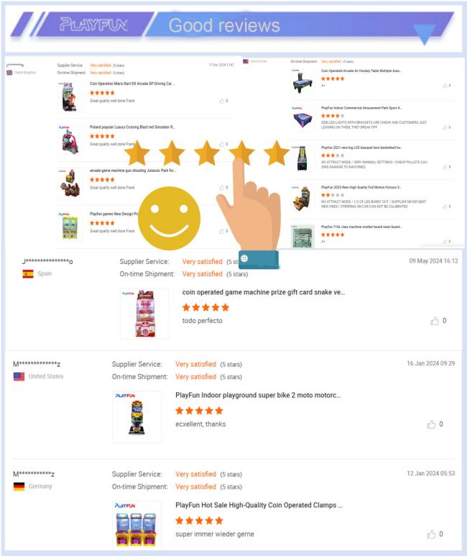The image size is (467, 556).
Task: Open snake gift card machine thumbnail
Action: 144,313
